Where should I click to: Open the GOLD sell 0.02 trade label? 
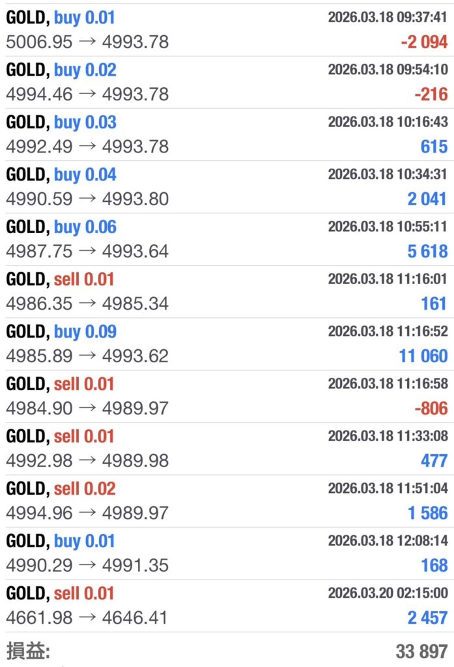61,489
